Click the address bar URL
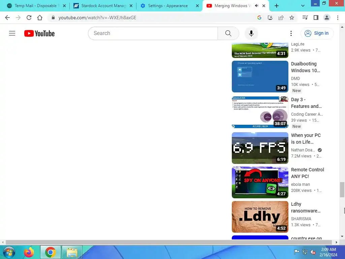Screen dimensions: 345x259 pyautogui.click(x=97, y=18)
